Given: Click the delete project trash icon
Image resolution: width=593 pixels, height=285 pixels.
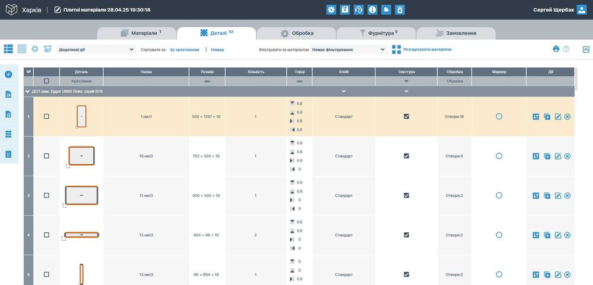Looking at the screenshot, I should 400,10.
